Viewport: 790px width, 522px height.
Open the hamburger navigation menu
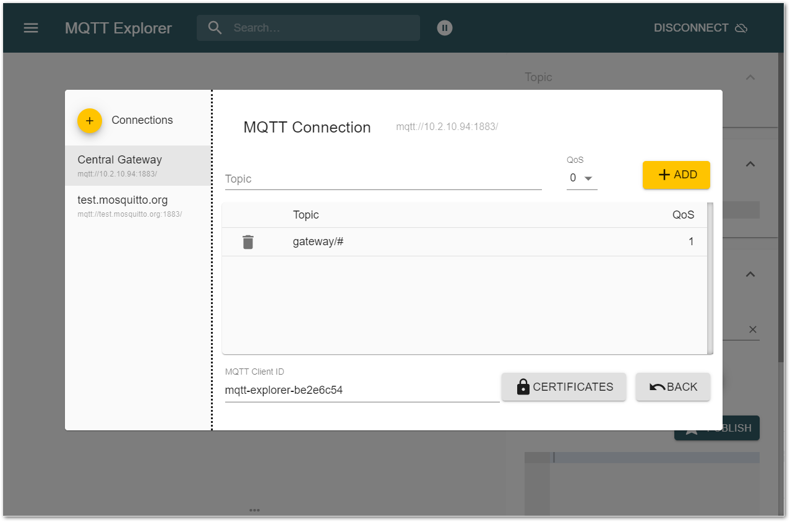(x=30, y=27)
